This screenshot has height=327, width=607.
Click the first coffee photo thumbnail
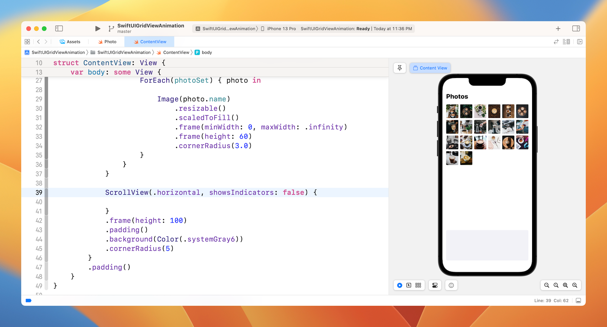(452, 111)
